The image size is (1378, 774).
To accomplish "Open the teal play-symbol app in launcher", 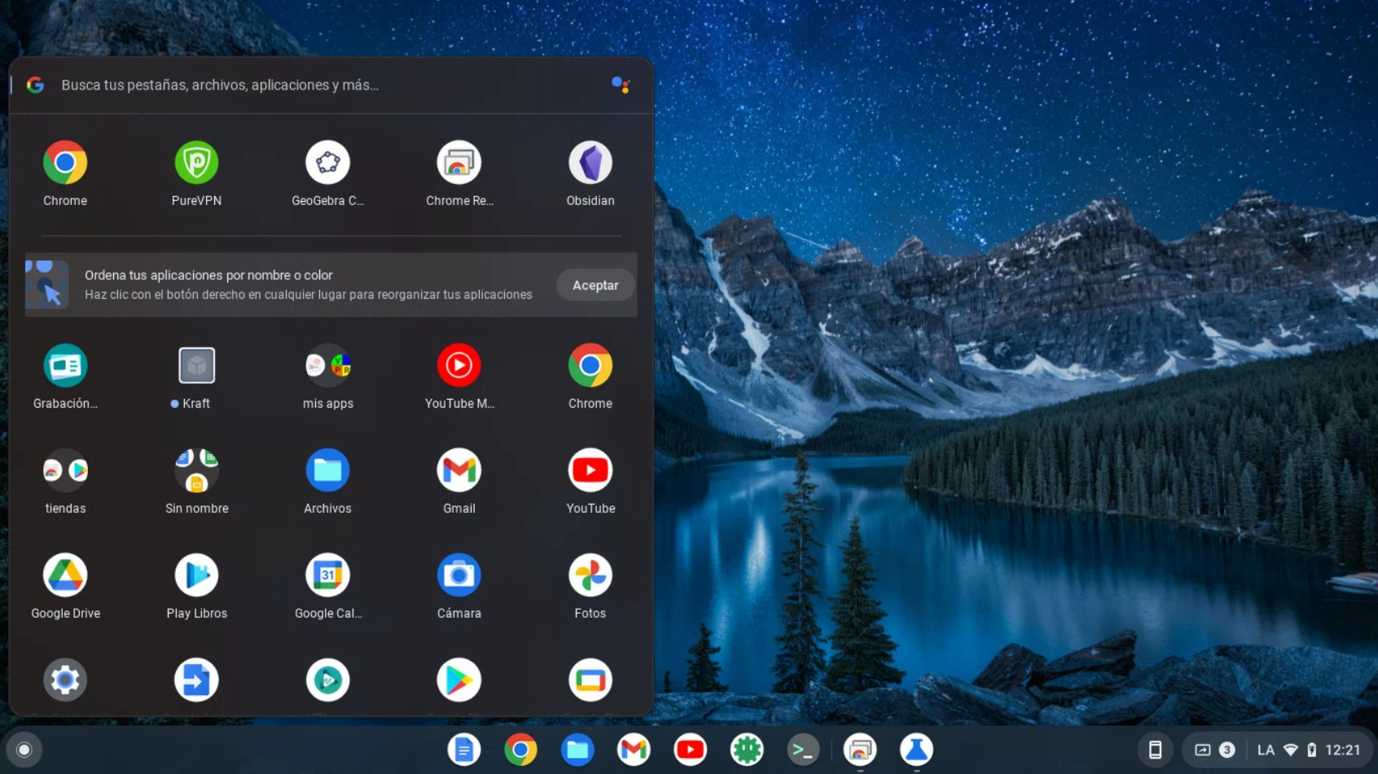I will [327, 680].
